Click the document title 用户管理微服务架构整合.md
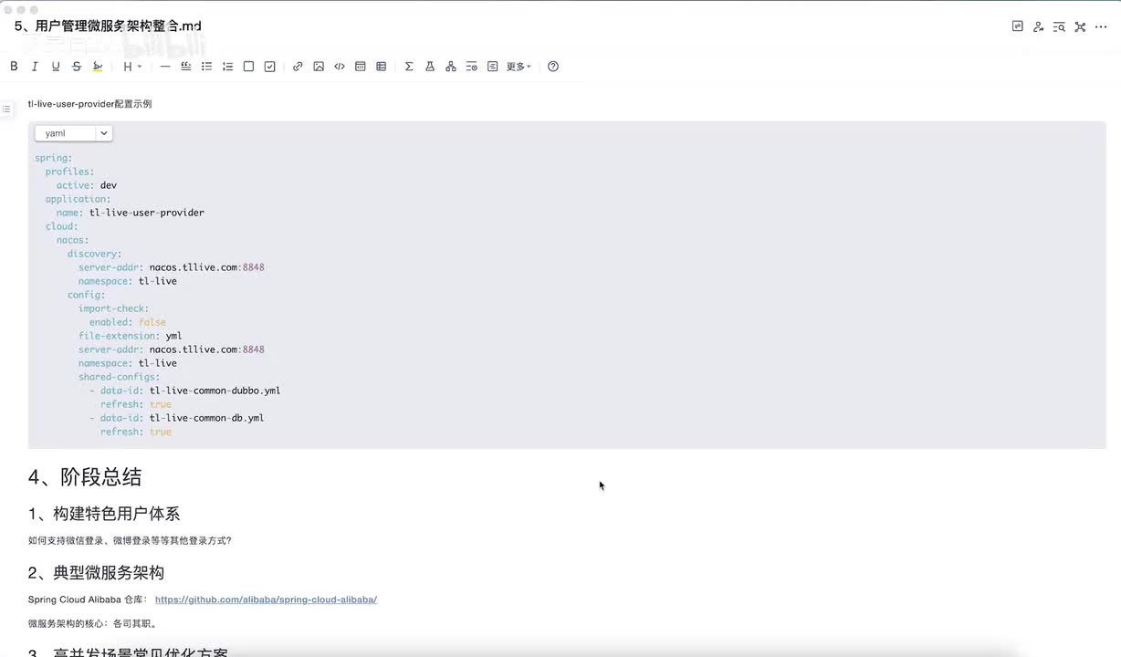This screenshot has height=657, width=1121. [108, 26]
